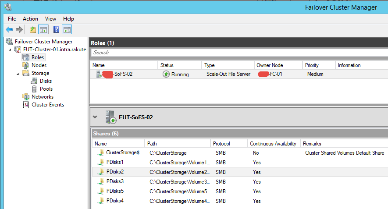Collapse the Storage tree node
Image resolution: width=388 pixels, height=209 pixels.
(18, 73)
